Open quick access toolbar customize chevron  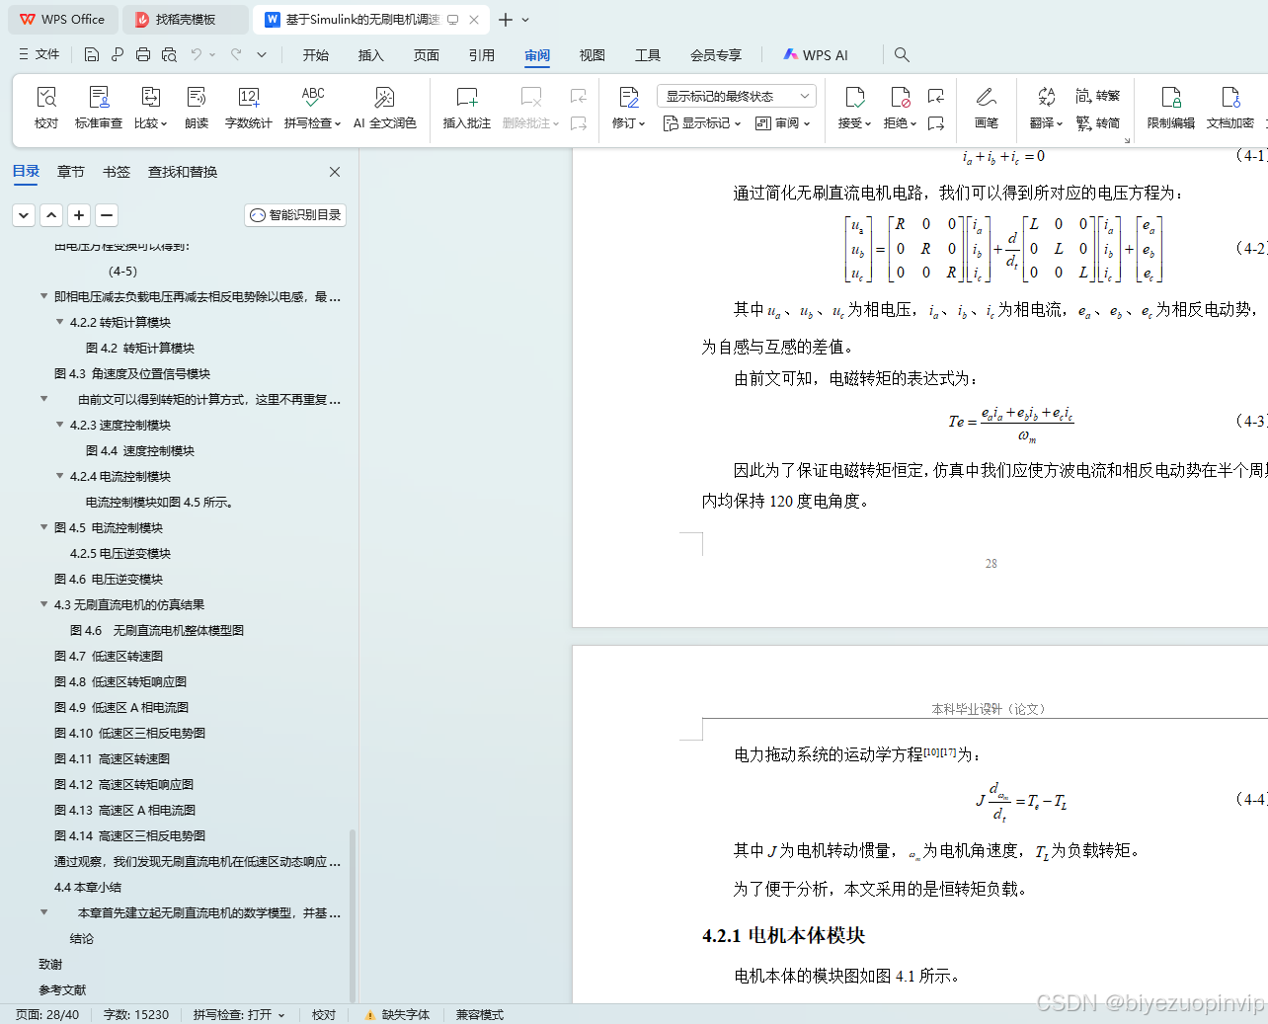pyautogui.click(x=262, y=54)
